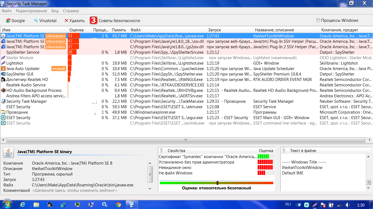Click the IE icon of the ssv.dll row
The height and width of the screenshot is (209, 373).
tap(3, 41)
